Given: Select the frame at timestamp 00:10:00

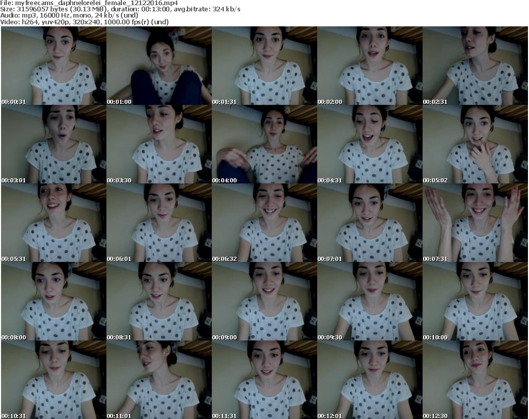Looking at the screenshot, I should tap(475, 301).
